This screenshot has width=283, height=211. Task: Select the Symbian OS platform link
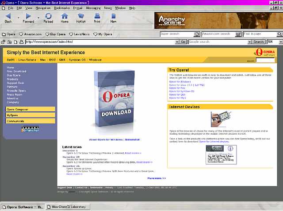coord(77,60)
